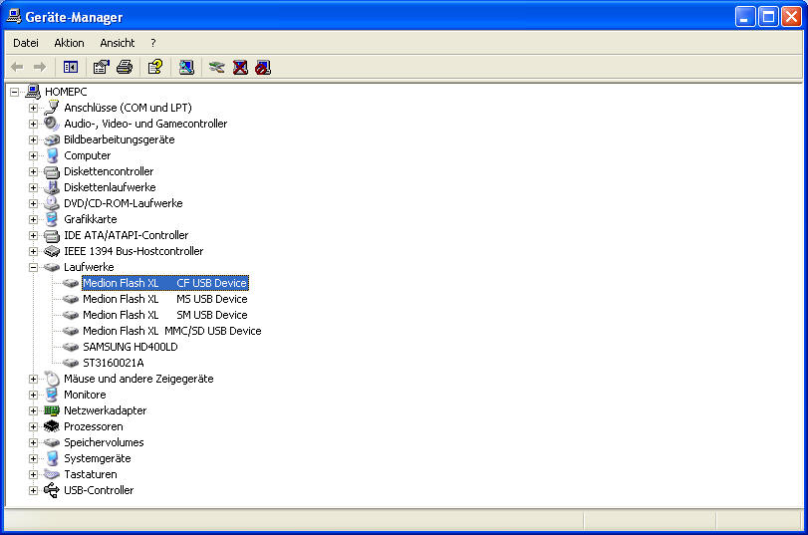
Task: Select Medion Flash XL MMC/SD USB Device
Action: [x=172, y=331]
